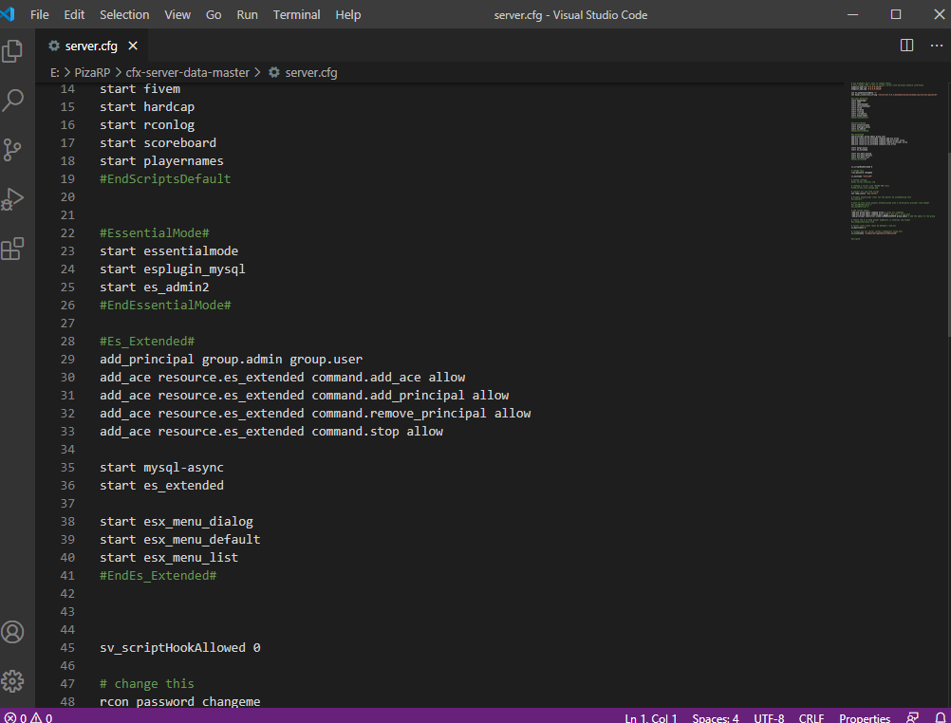Click the feedback icon in status bar
Image resolution: width=951 pixels, height=723 pixels.
click(x=912, y=717)
